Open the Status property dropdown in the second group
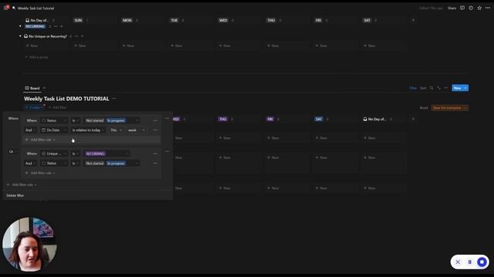The image size is (494, 277). [54, 163]
